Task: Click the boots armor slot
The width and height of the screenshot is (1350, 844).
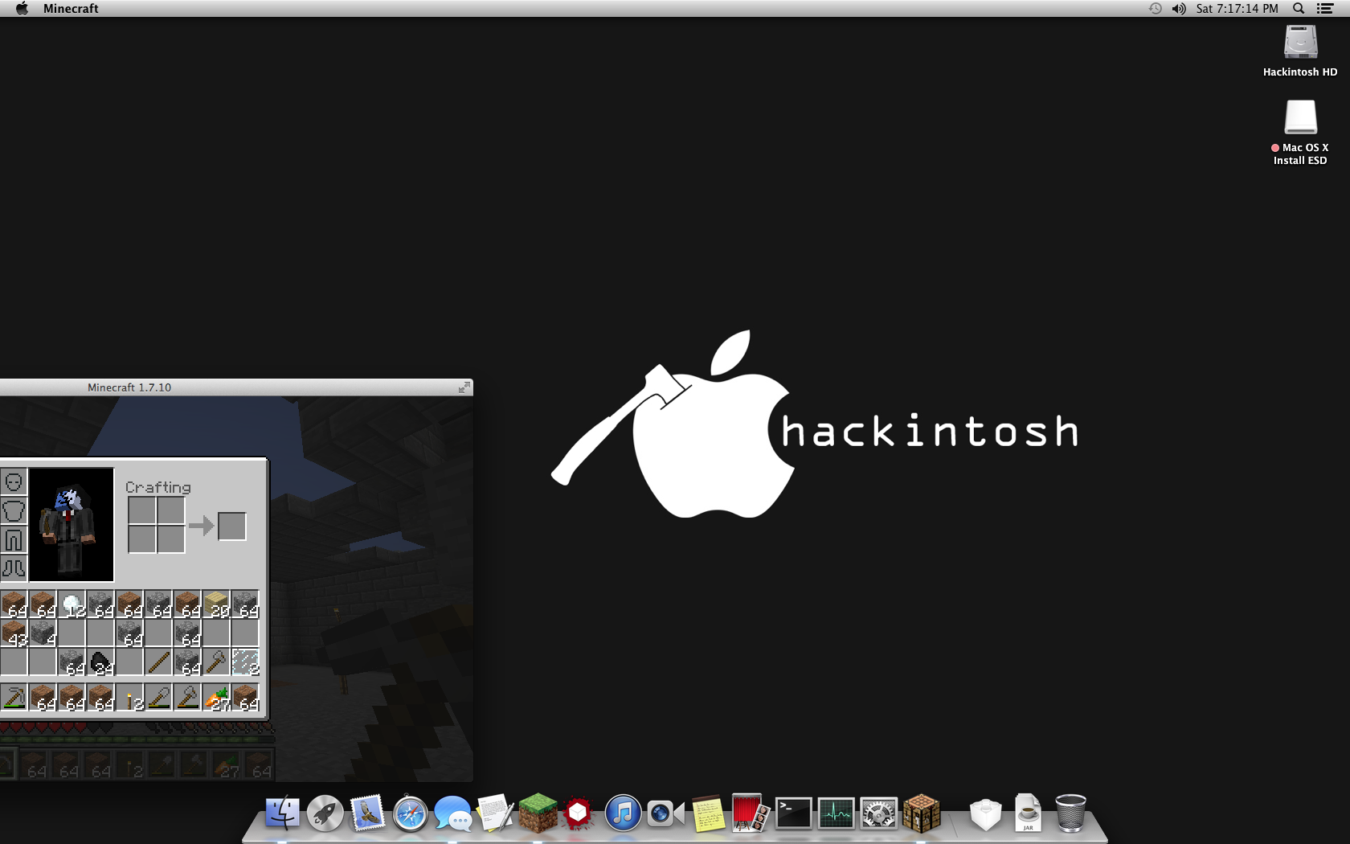Action: tap(14, 568)
